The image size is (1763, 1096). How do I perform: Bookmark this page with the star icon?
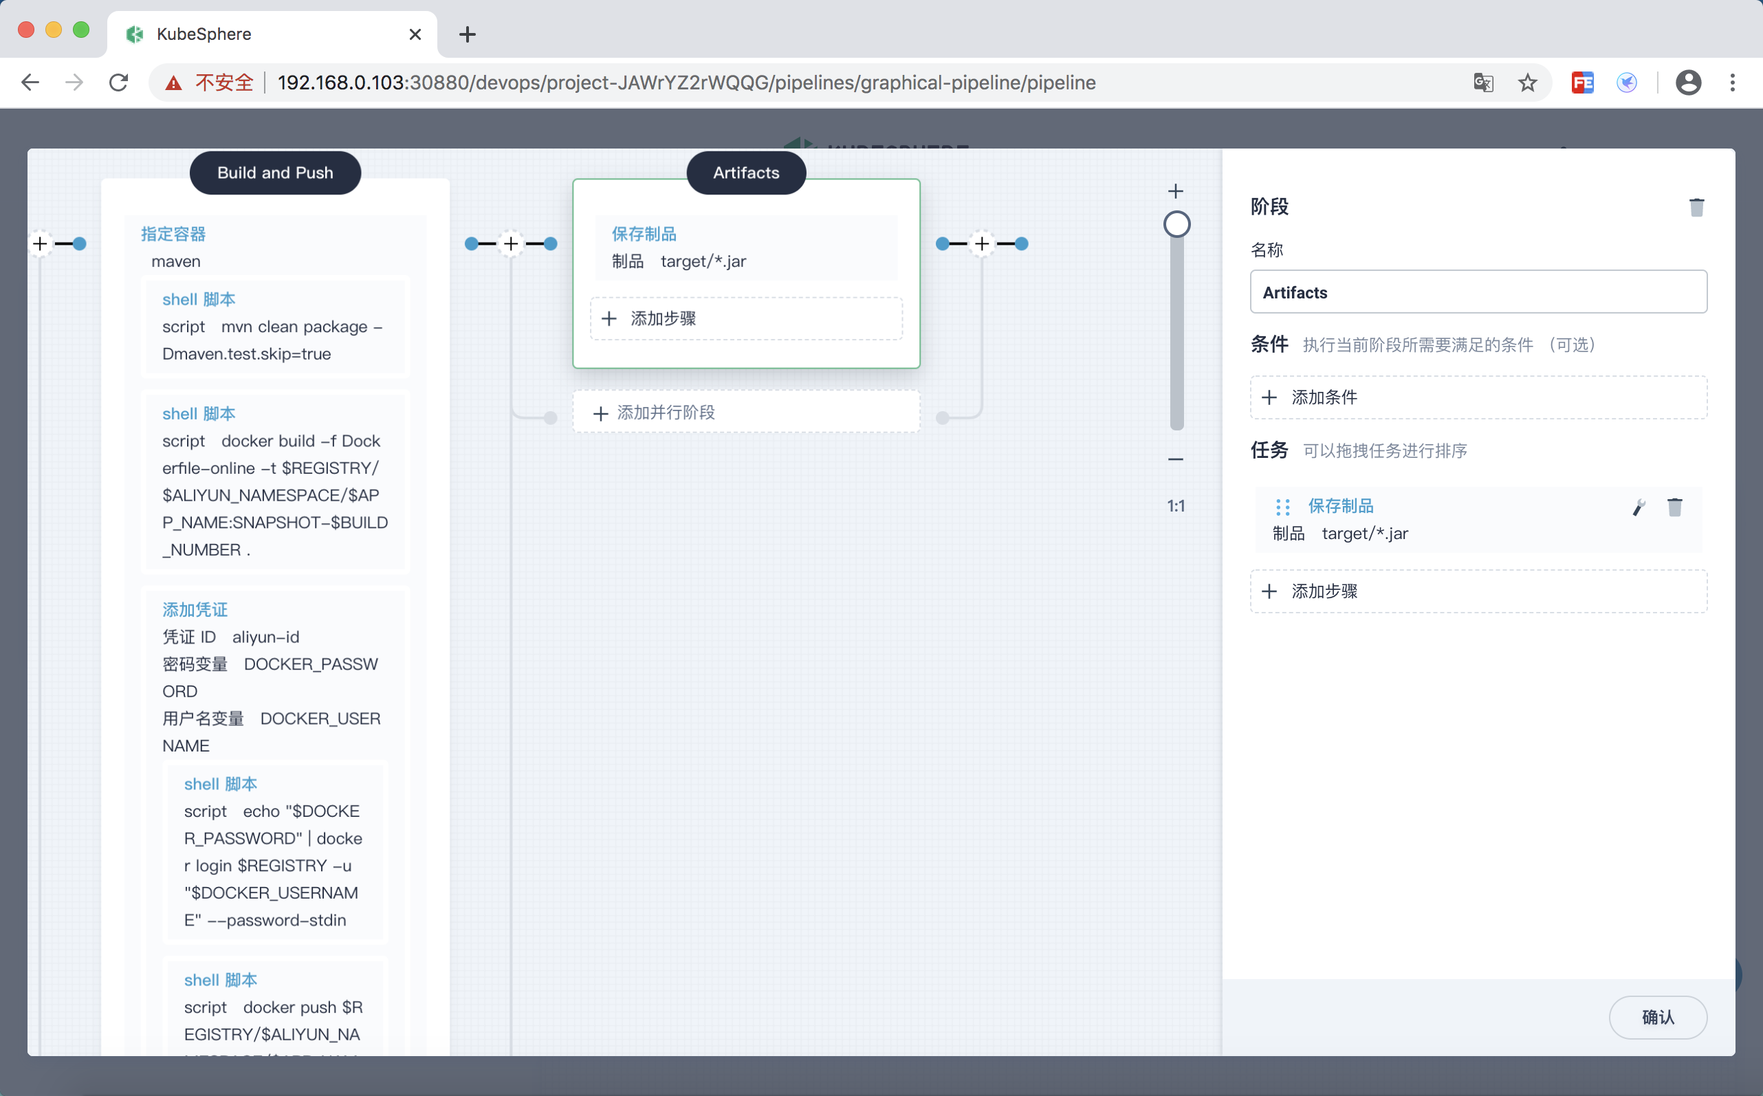[1527, 83]
